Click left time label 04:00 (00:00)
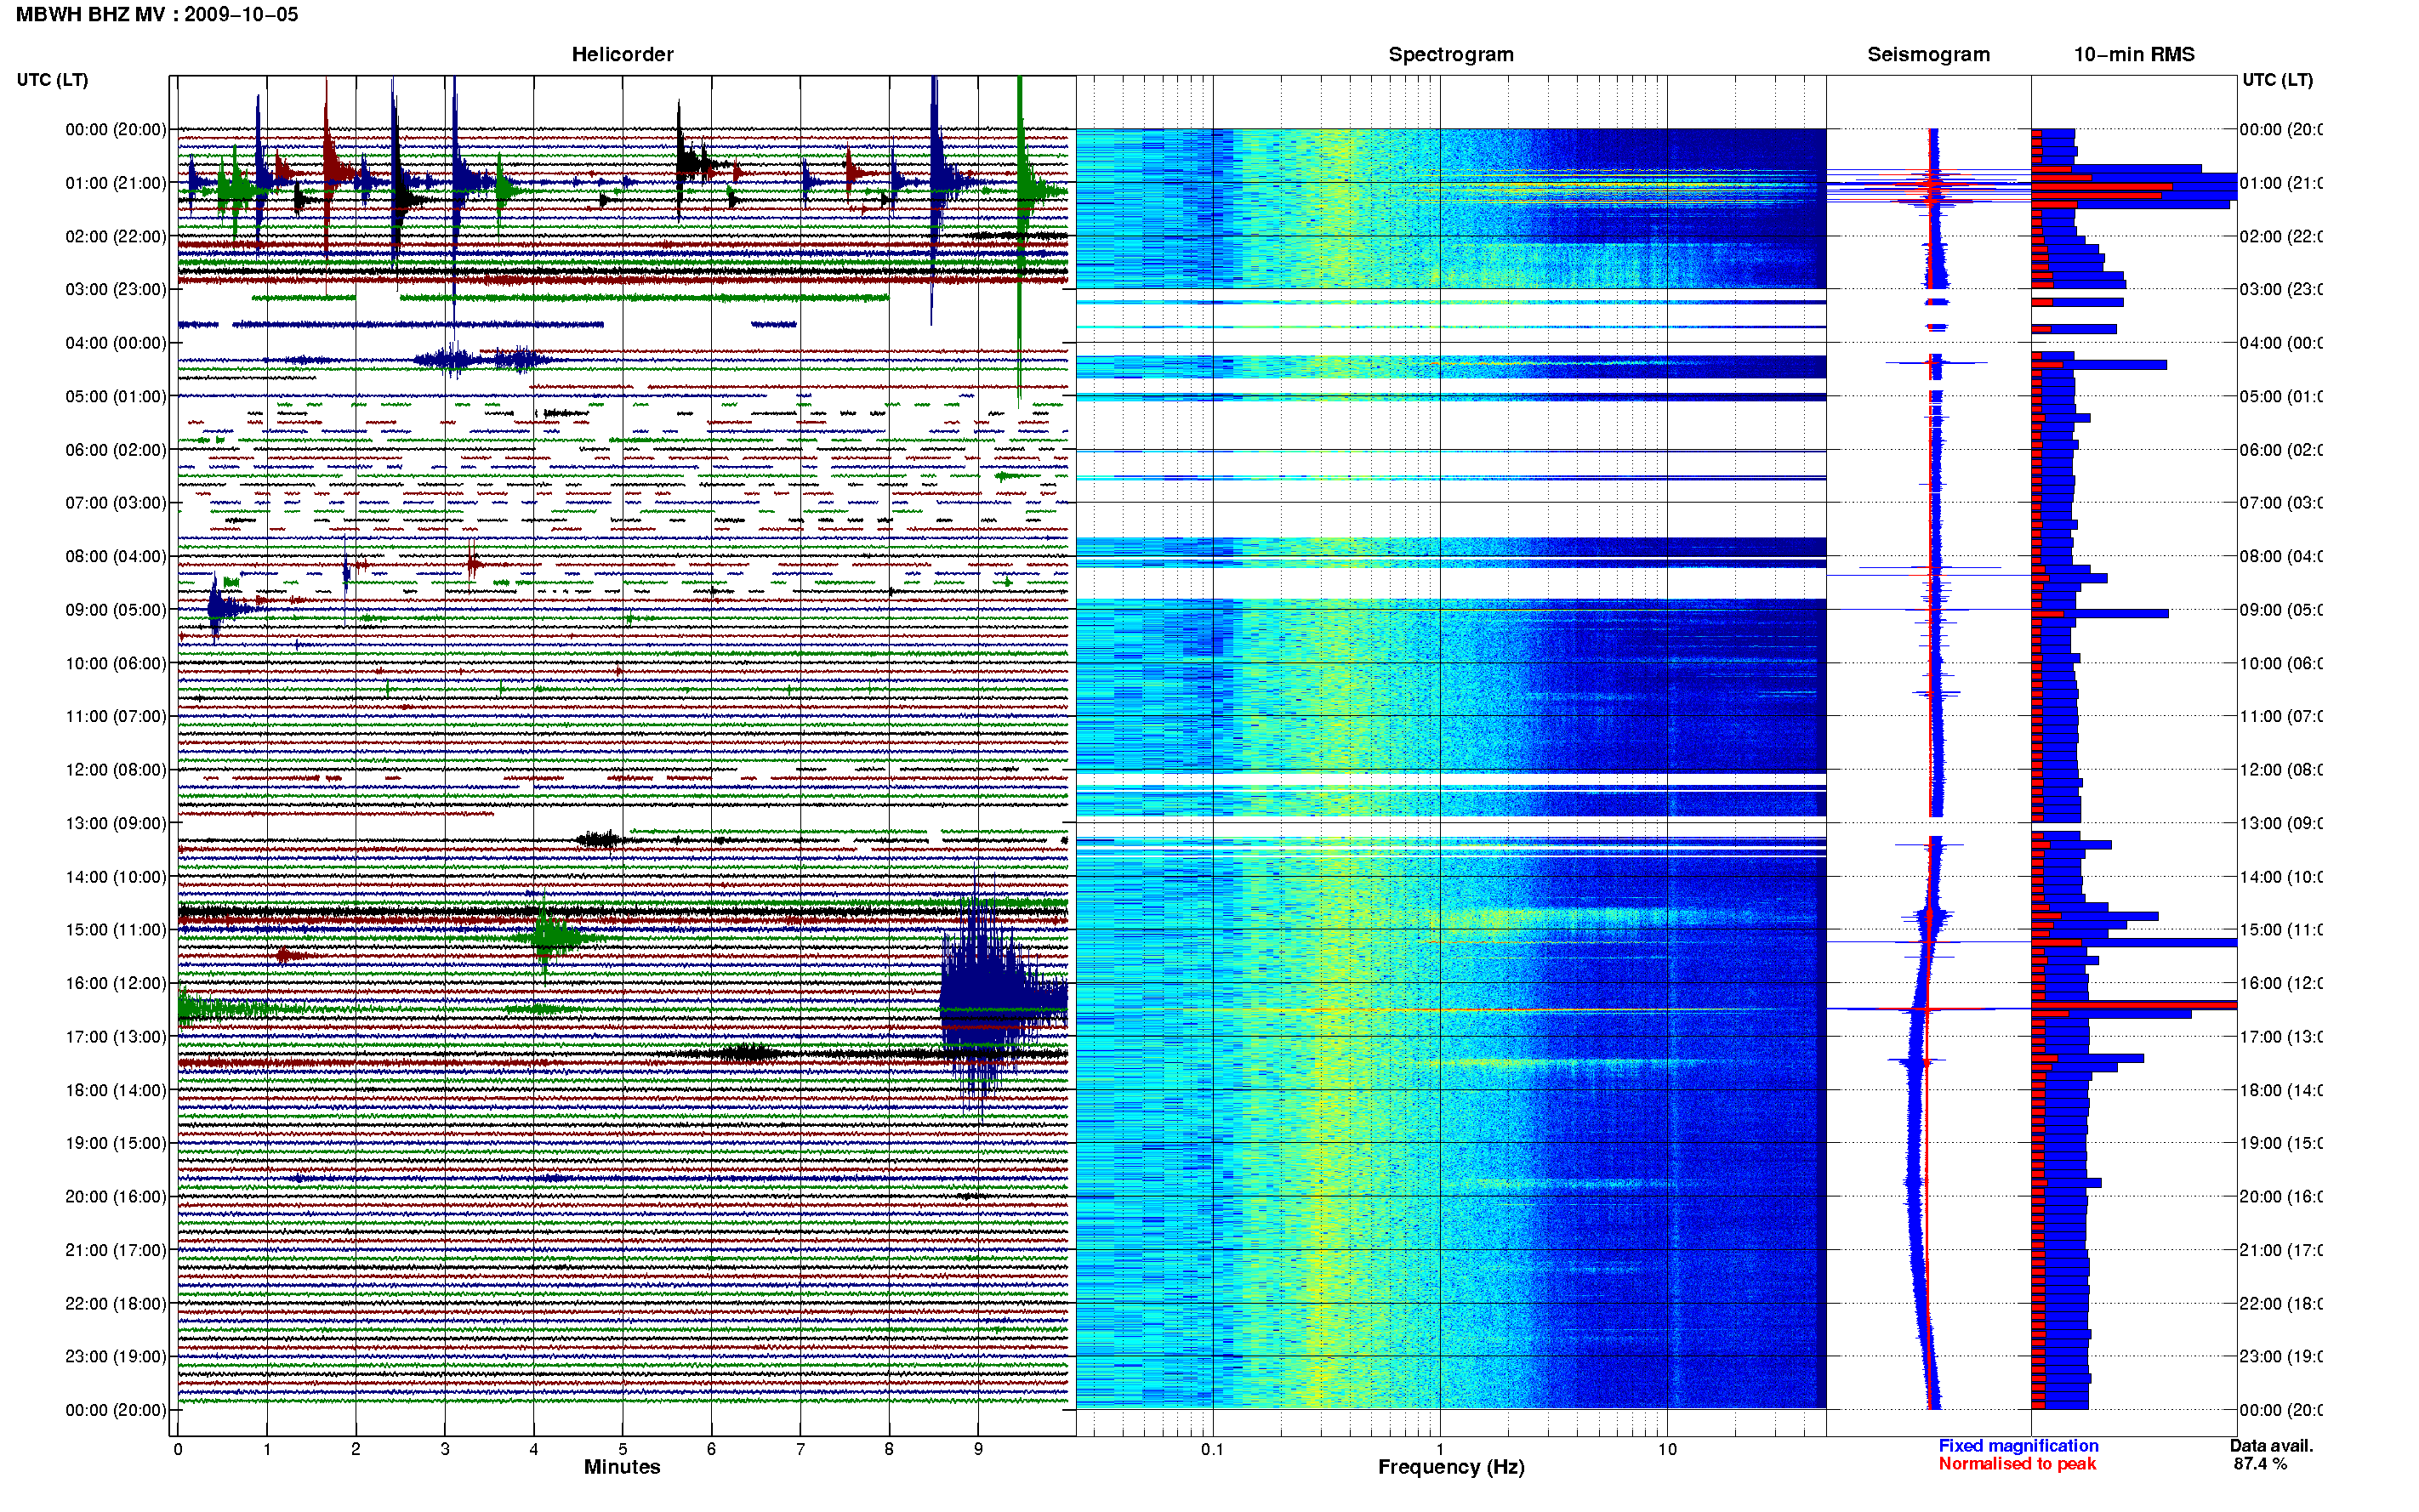 116,343
